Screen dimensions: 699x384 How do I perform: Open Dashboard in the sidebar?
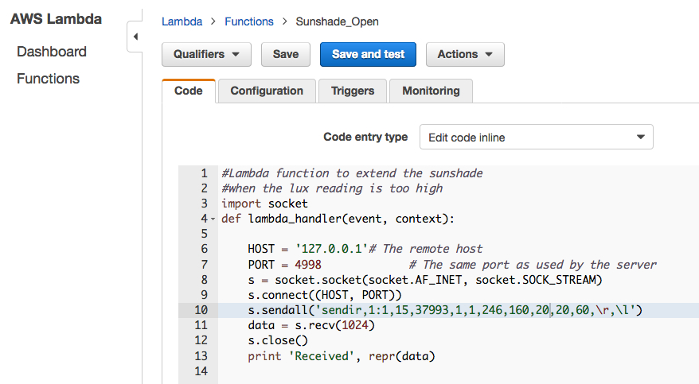click(52, 52)
